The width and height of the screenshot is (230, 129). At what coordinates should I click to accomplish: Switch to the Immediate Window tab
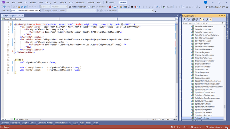point(63,123)
